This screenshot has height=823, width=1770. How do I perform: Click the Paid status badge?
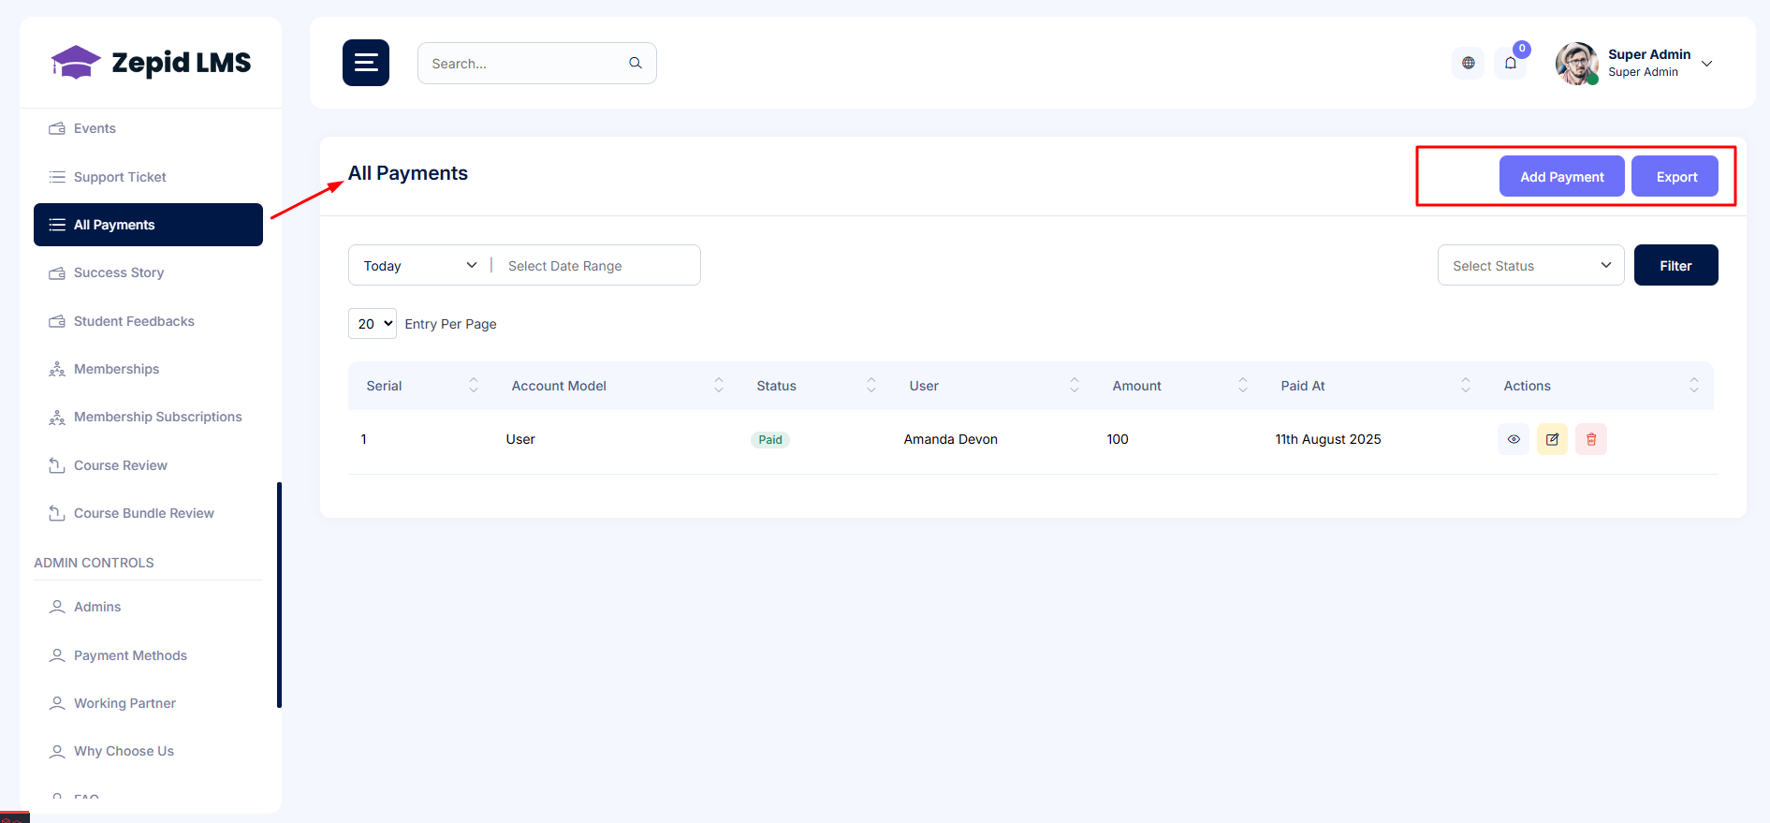pos(770,439)
